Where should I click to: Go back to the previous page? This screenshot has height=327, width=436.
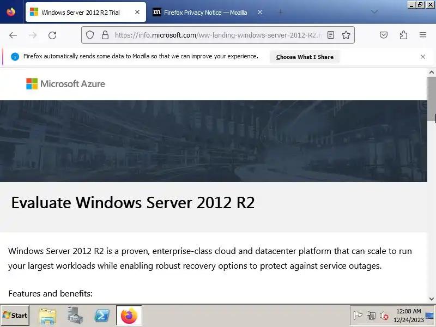pyautogui.click(x=13, y=35)
